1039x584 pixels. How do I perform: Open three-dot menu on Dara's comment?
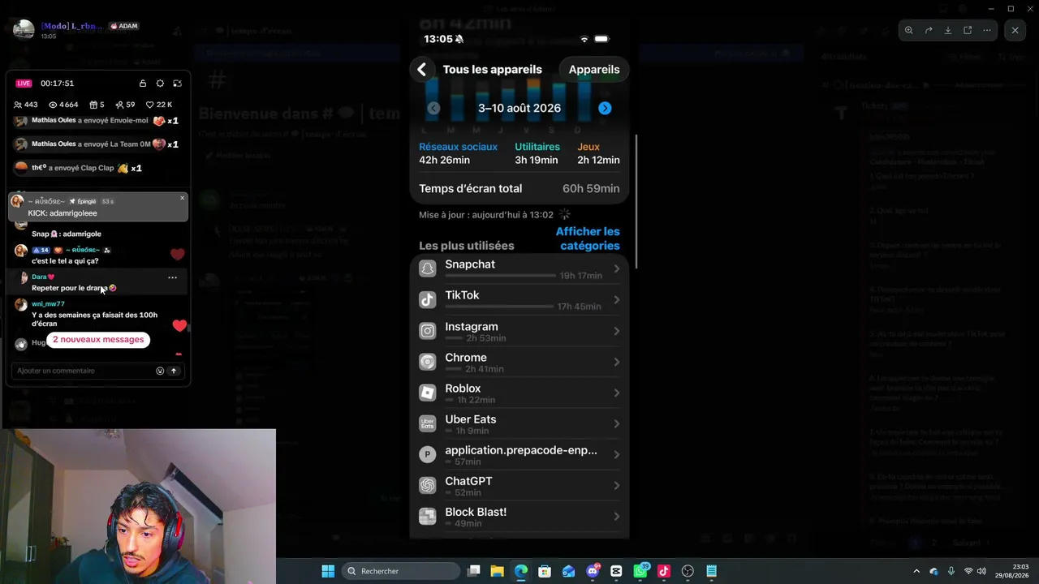click(x=172, y=277)
